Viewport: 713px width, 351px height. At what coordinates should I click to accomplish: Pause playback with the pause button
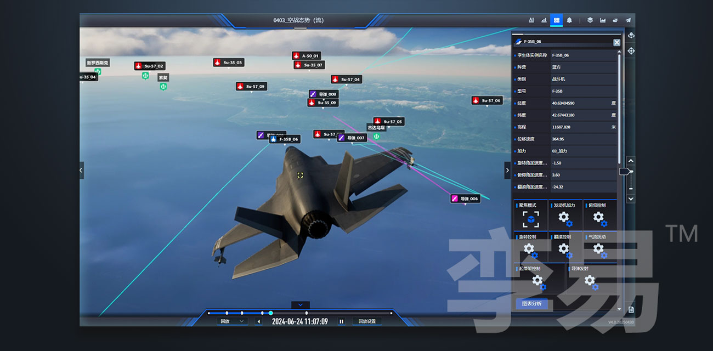click(x=341, y=322)
